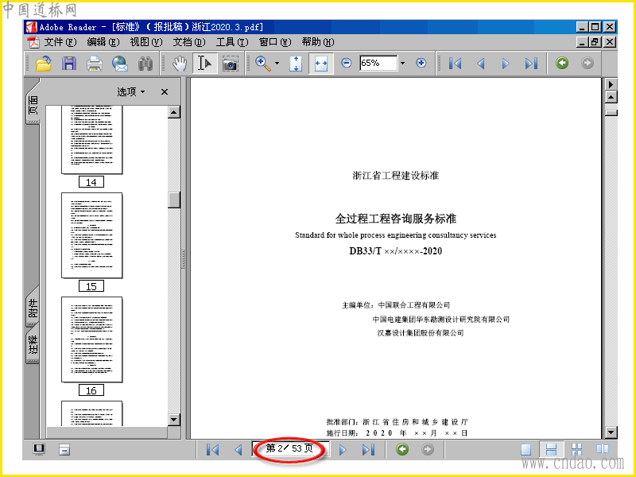Image resolution: width=636 pixels, height=477 pixels.
Task: Go to next view in bottom bar
Action: coord(428,449)
